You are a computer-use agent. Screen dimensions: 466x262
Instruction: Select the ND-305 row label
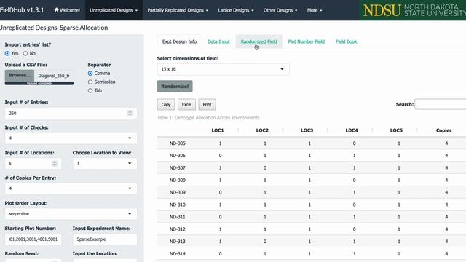[x=178, y=143]
